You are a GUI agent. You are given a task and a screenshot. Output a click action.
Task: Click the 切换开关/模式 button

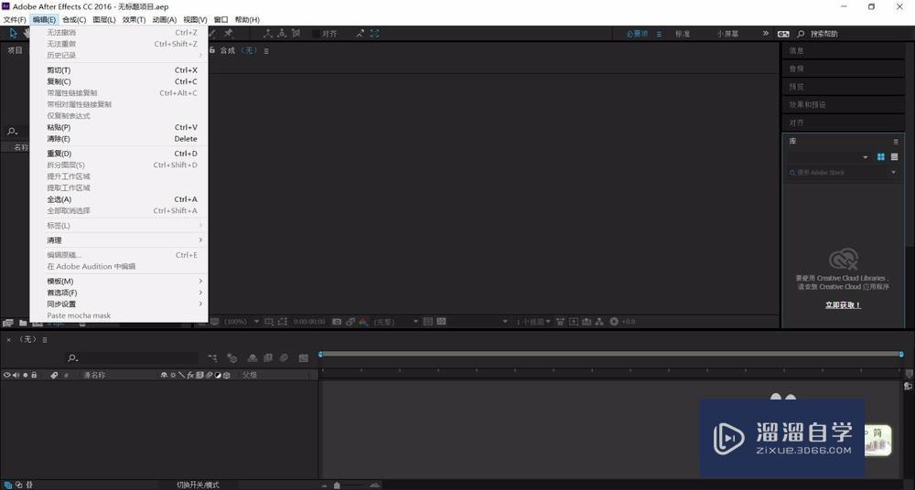[198, 485]
